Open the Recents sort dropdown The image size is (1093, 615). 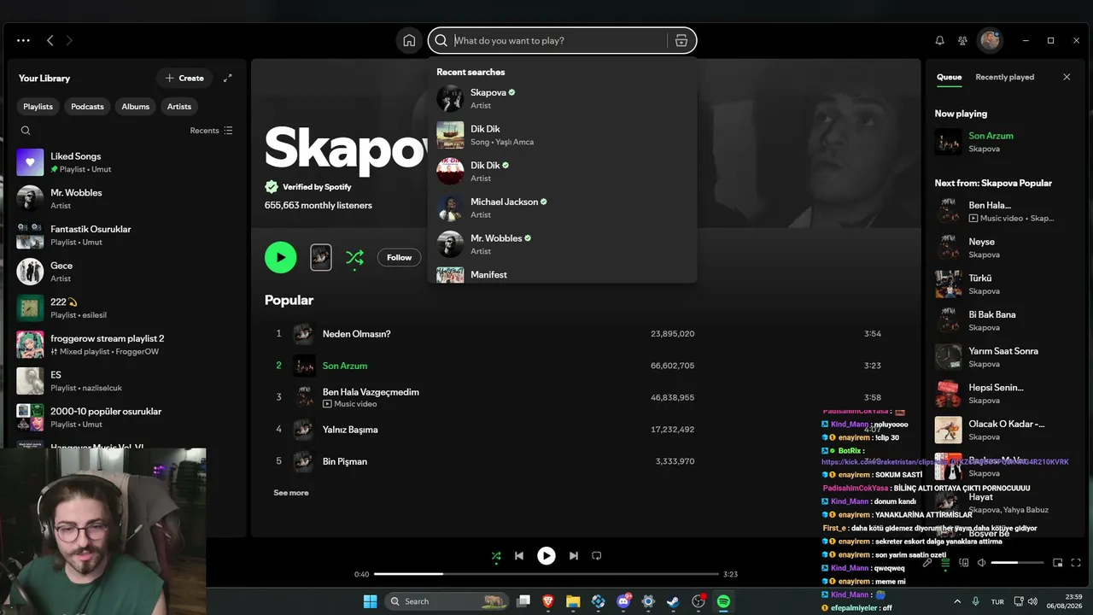click(211, 131)
